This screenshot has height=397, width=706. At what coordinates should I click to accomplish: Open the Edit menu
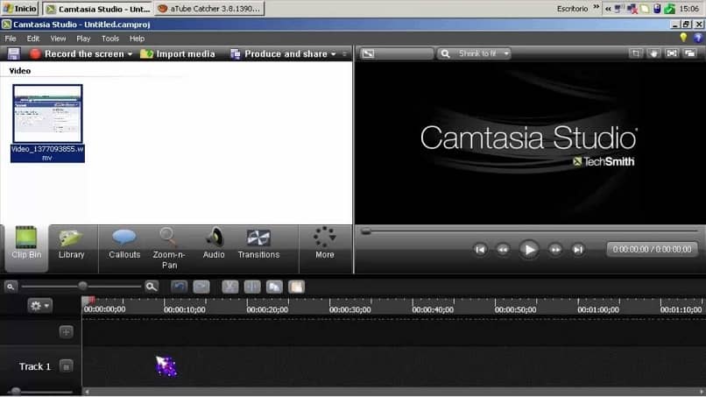[33, 39]
